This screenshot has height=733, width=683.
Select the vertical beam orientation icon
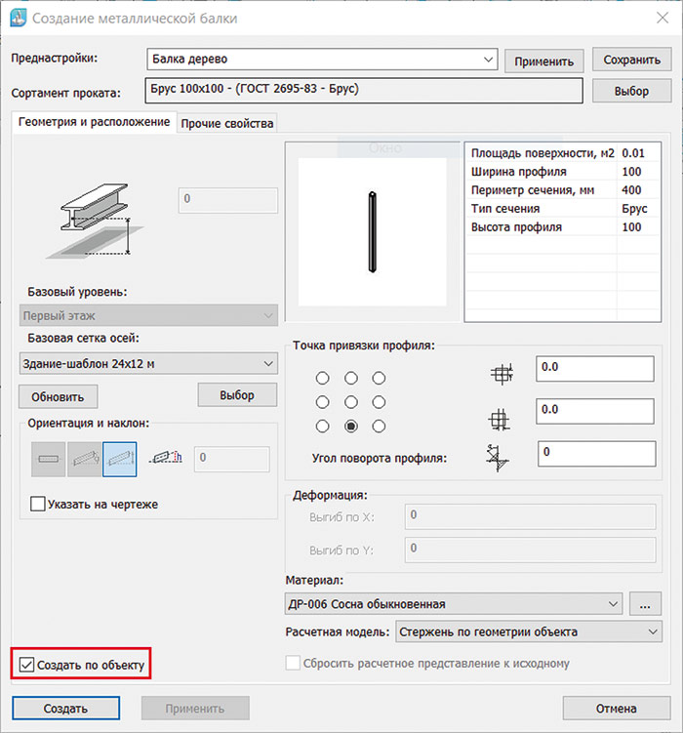click(x=120, y=459)
